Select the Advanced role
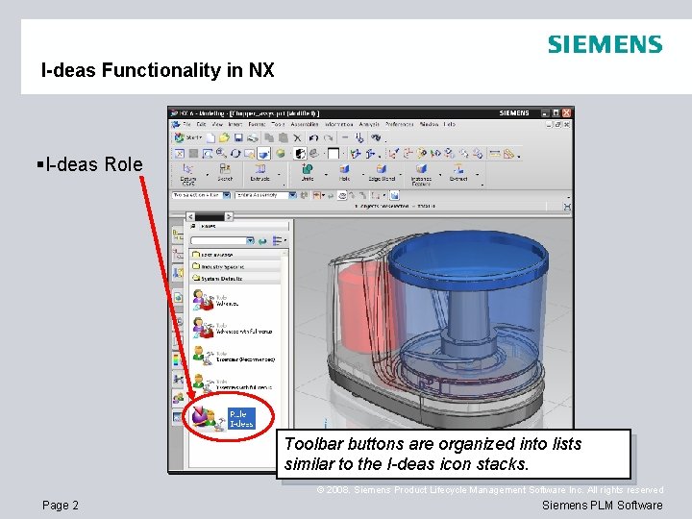 [216, 301]
